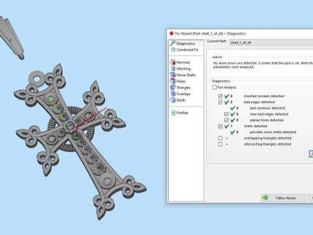
Task: Open the Diagnostics magnifier icon
Action: (173, 43)
